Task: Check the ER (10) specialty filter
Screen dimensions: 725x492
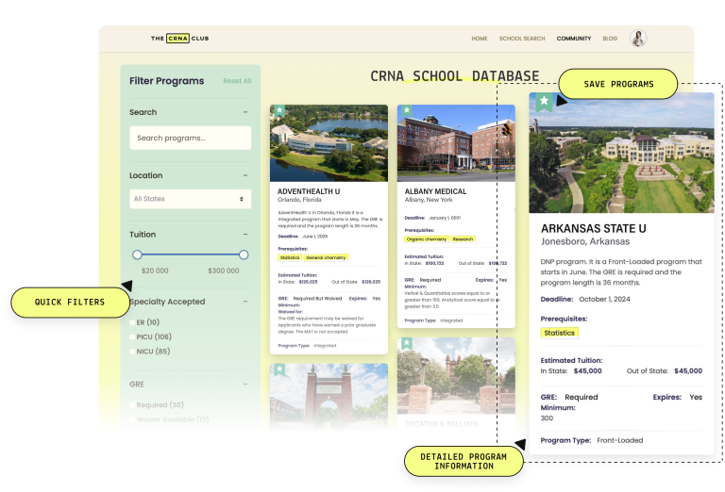Action: click(x=133, y=322)
